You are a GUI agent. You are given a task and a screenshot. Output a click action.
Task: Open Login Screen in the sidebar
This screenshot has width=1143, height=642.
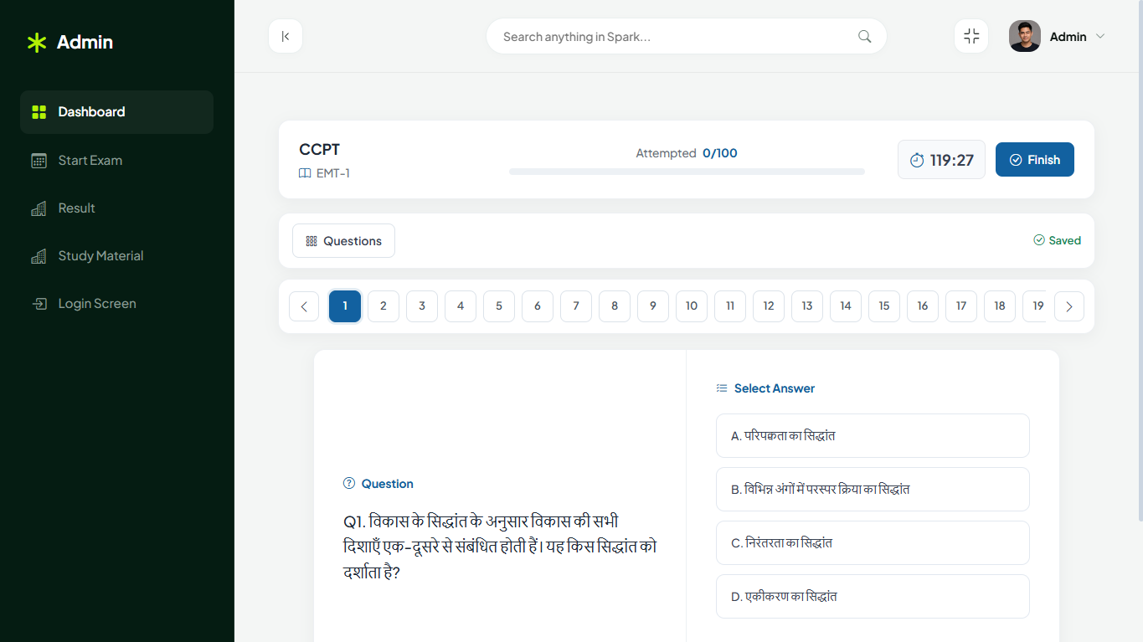pyautogui.click(x=116, y=304)
